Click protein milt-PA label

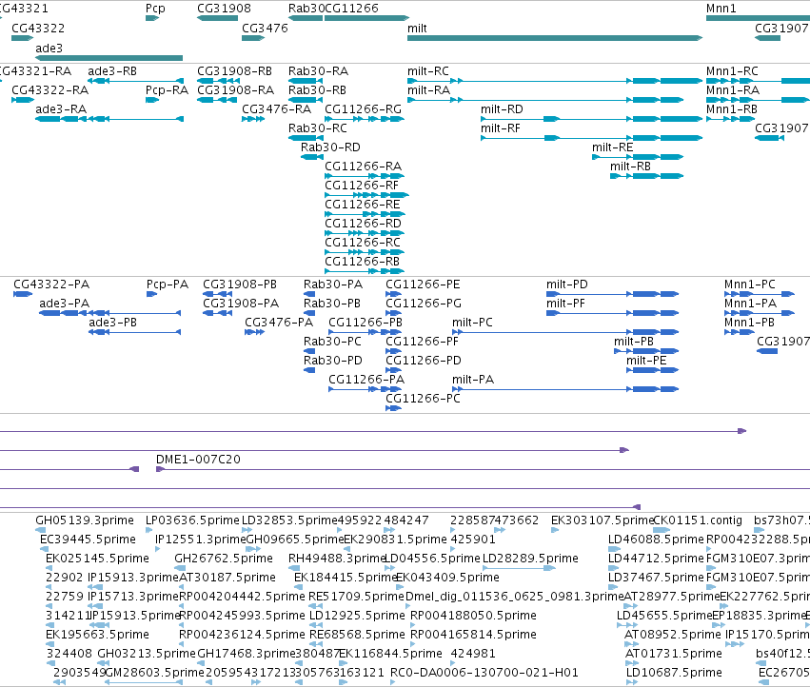[x=473, y=380]
